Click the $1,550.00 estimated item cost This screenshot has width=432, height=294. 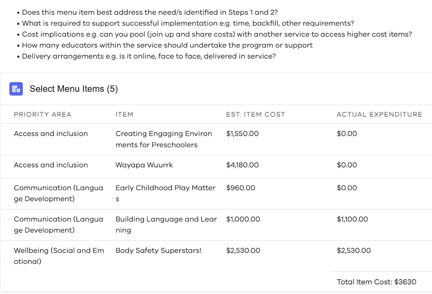click(242, 133)
